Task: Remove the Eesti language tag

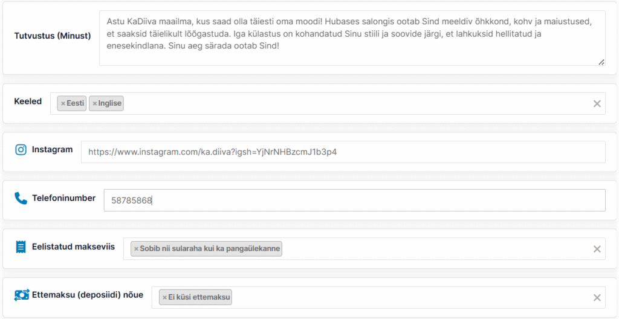Action: (x=63, y=103)
